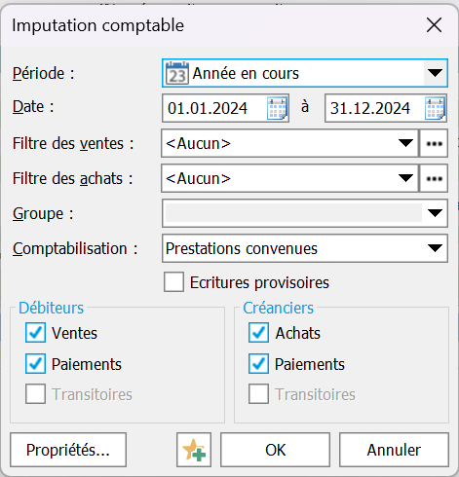Open sales filter ellipsis options
Viewport: 459px width, 477px height.
tap(434, 143)
